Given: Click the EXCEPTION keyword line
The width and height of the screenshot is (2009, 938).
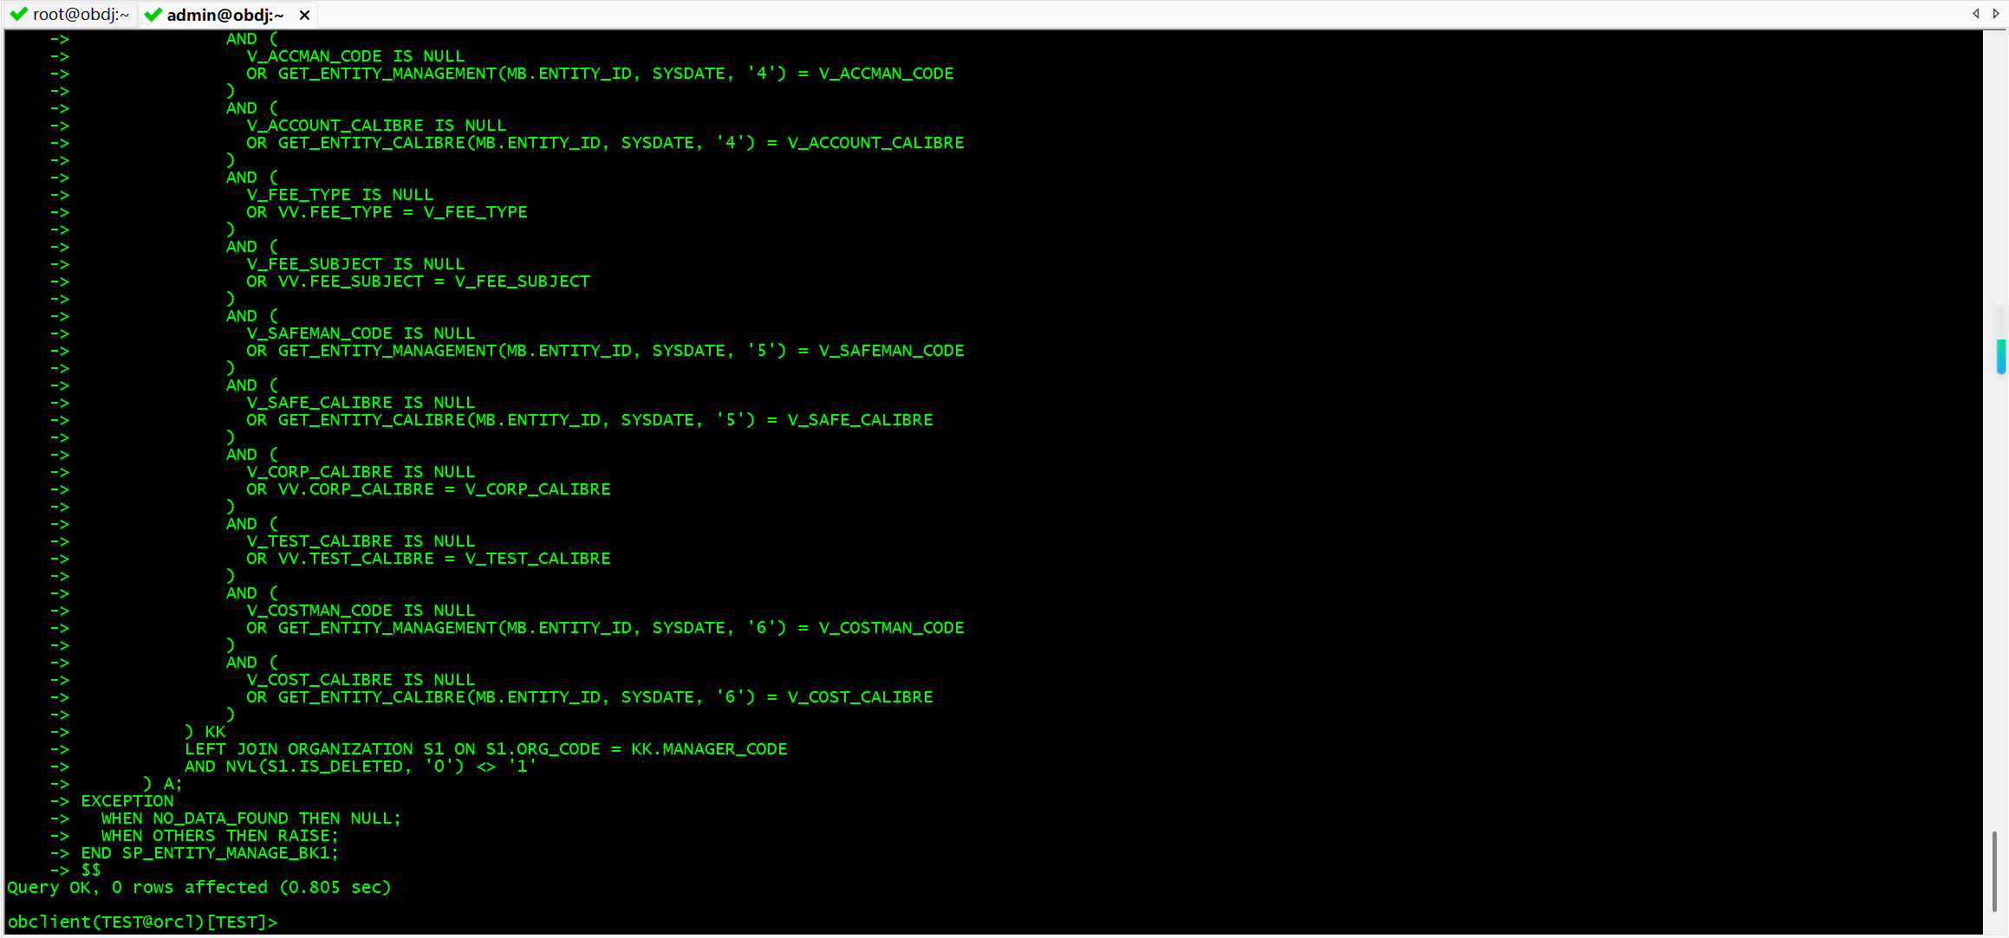Looking at the screenshot, I should pos(127,801).
